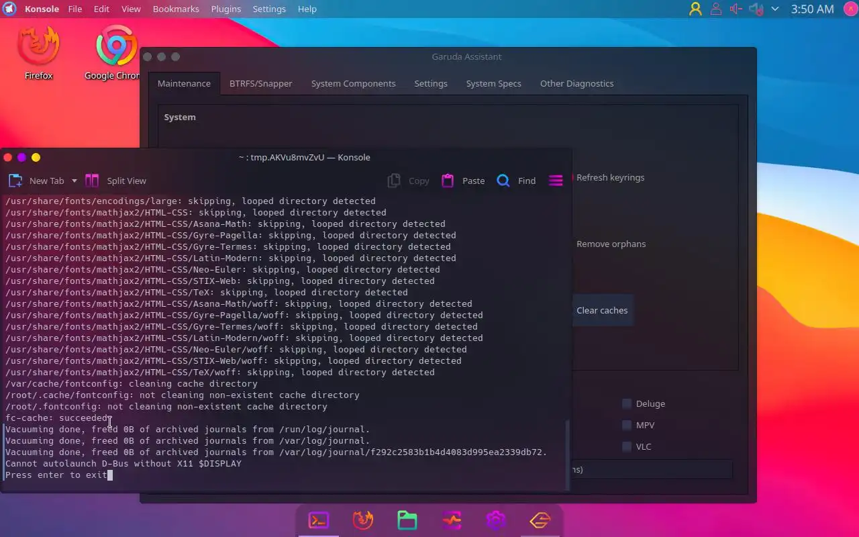Viewport: 859px width, 537px height.
Task: Click the Remove orphans button
Action: (610, 244)
